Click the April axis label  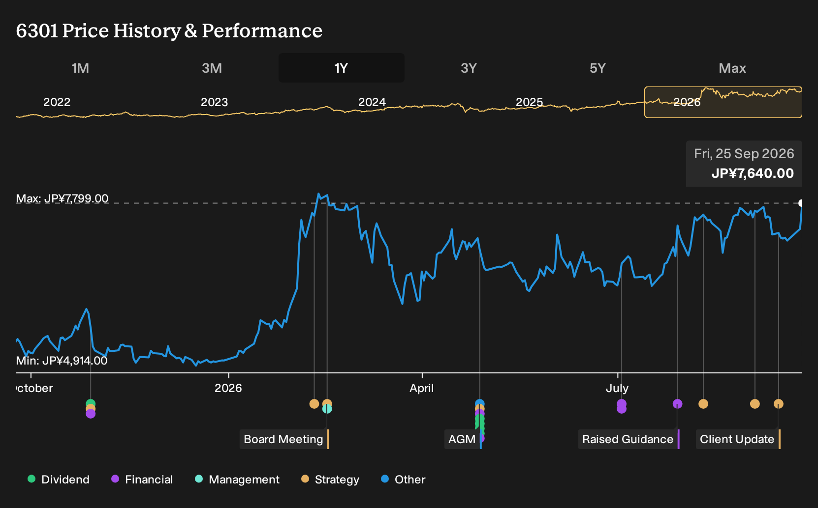422,388
